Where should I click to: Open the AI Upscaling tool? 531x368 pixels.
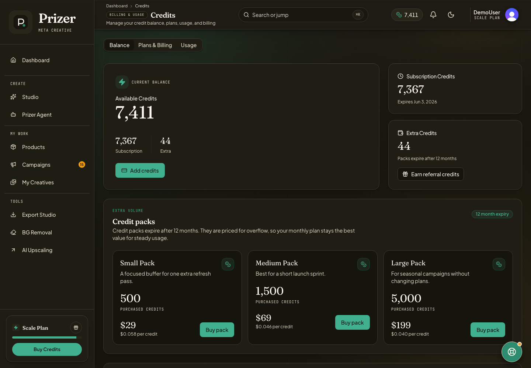tap(47, 250)
